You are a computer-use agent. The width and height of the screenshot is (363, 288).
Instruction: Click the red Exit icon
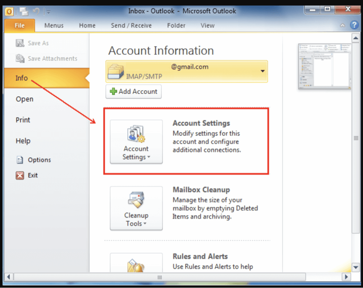click(x=20, y=175)
